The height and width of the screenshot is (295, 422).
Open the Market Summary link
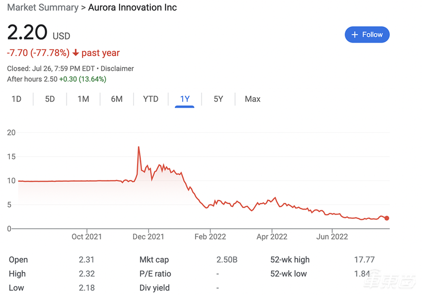(x=43, y=7)
